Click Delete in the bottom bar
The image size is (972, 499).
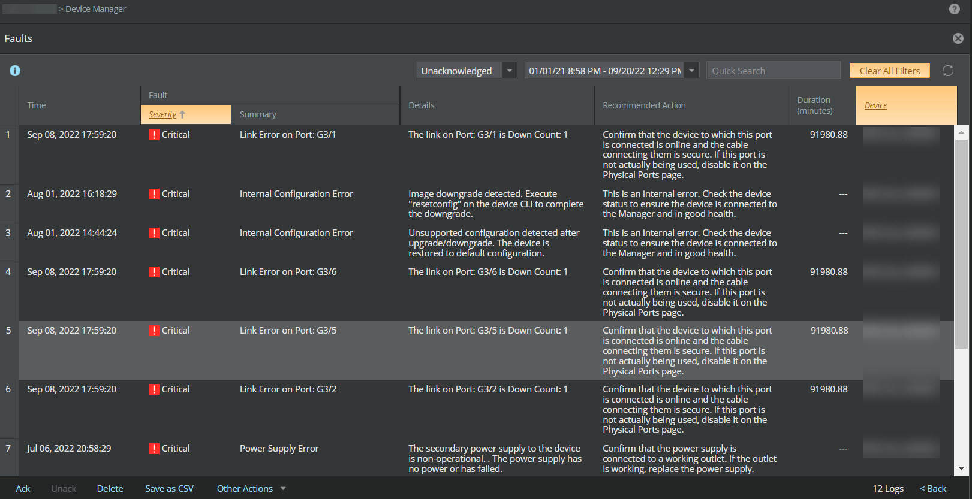point(110,489)
